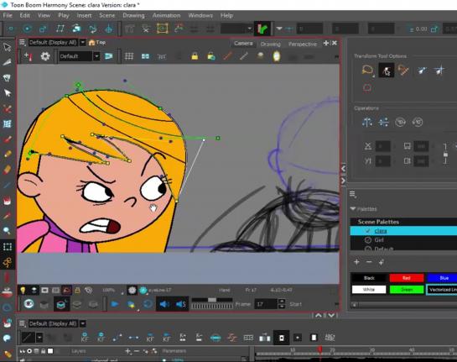This screenshot has width=457, height=362.
Task: Select the clara palette
Action: (x=403, y=231)
